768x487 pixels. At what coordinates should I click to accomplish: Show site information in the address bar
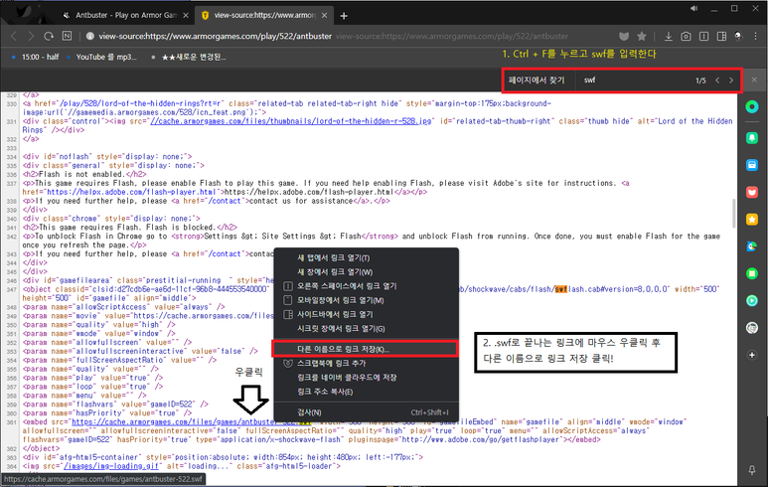click(x=90, y=36)
